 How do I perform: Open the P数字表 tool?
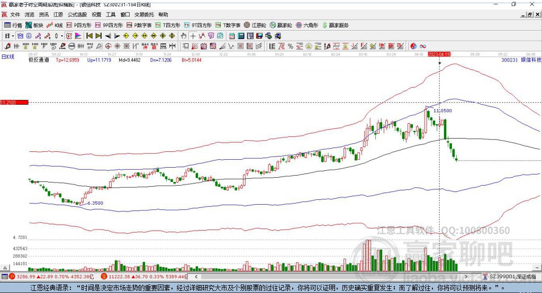pyautogui.click(x=139, y=25)
